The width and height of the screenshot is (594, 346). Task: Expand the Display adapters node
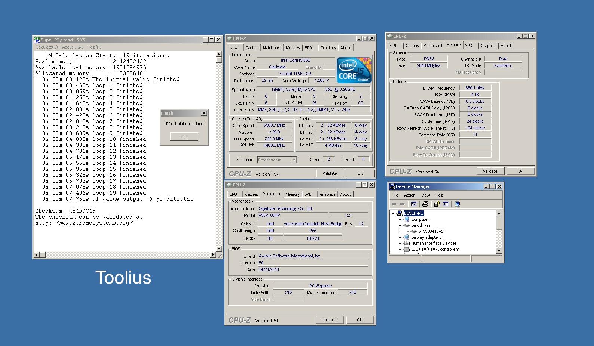point(400,237)
